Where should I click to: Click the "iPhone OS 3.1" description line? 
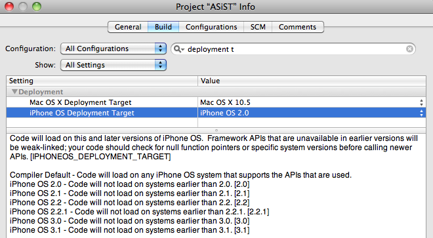point(129,230)
